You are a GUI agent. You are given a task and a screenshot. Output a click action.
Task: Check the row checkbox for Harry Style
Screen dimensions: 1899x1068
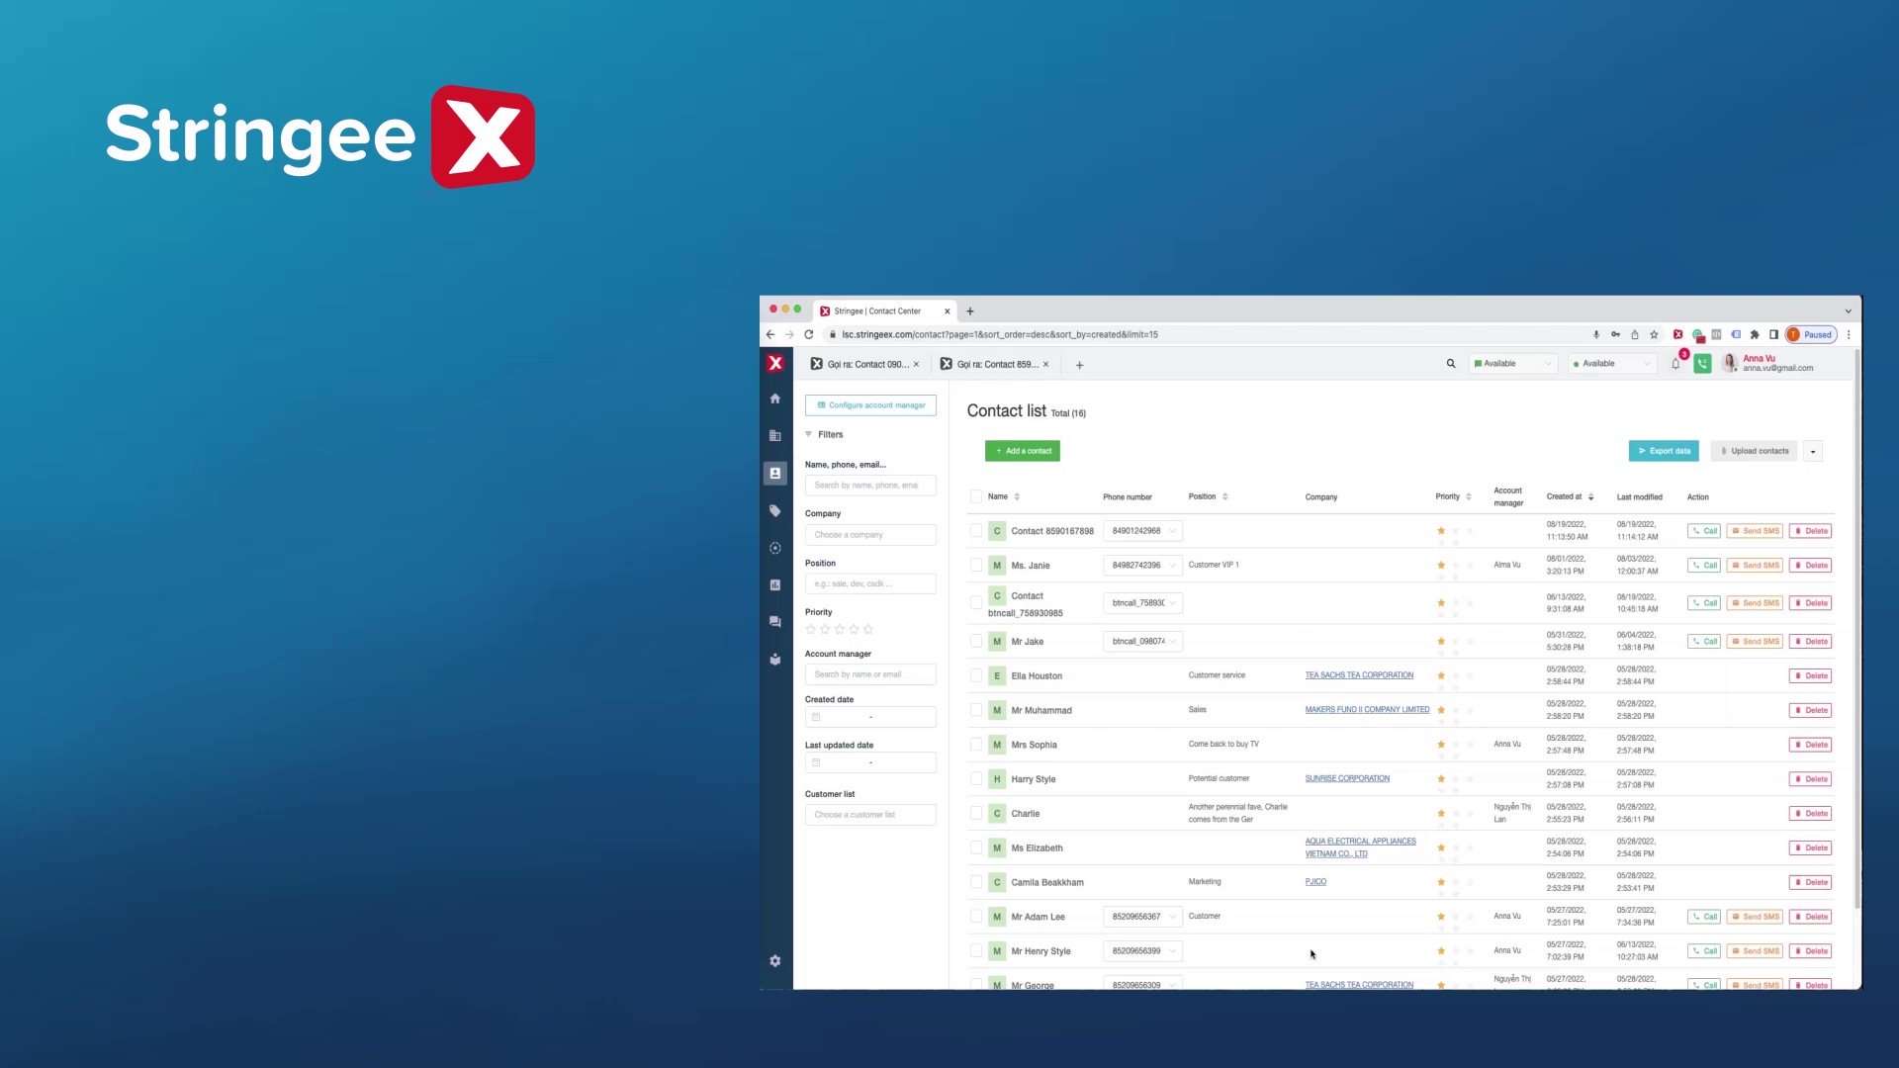point(976,778)
